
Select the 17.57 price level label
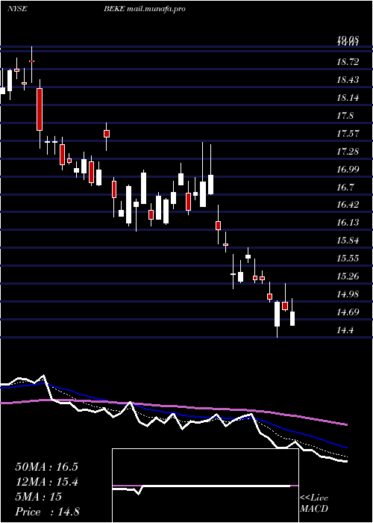click(348, 134)
